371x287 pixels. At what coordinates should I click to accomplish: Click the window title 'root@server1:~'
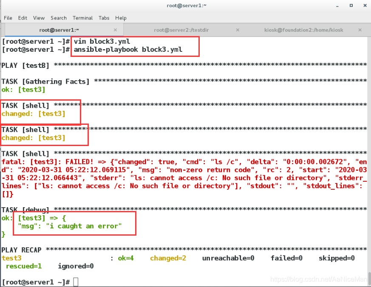tap(187, 6)
